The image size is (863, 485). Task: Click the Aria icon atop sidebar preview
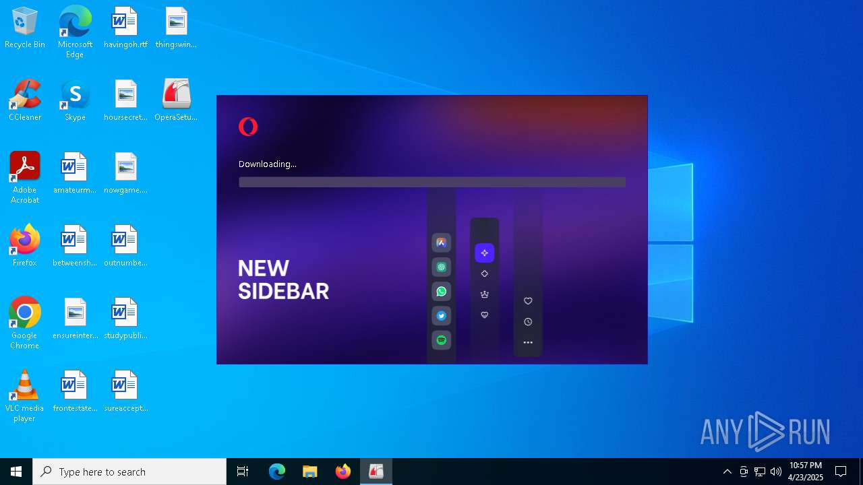[x=442, y=243]
